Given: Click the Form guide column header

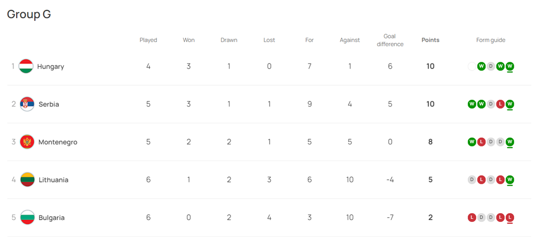Looking at the screenshot, I should pyautogui.click(x=491, y=40).
